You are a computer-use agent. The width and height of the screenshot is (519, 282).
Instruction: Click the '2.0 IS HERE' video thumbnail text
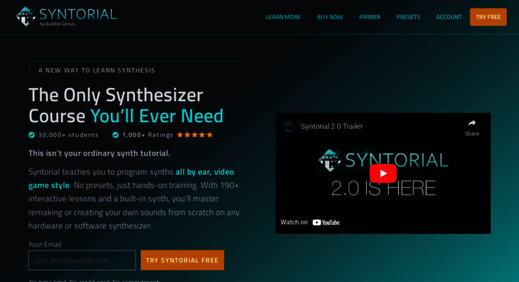point(383,188)
